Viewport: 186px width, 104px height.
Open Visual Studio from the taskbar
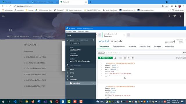click(x=45, y=101)
